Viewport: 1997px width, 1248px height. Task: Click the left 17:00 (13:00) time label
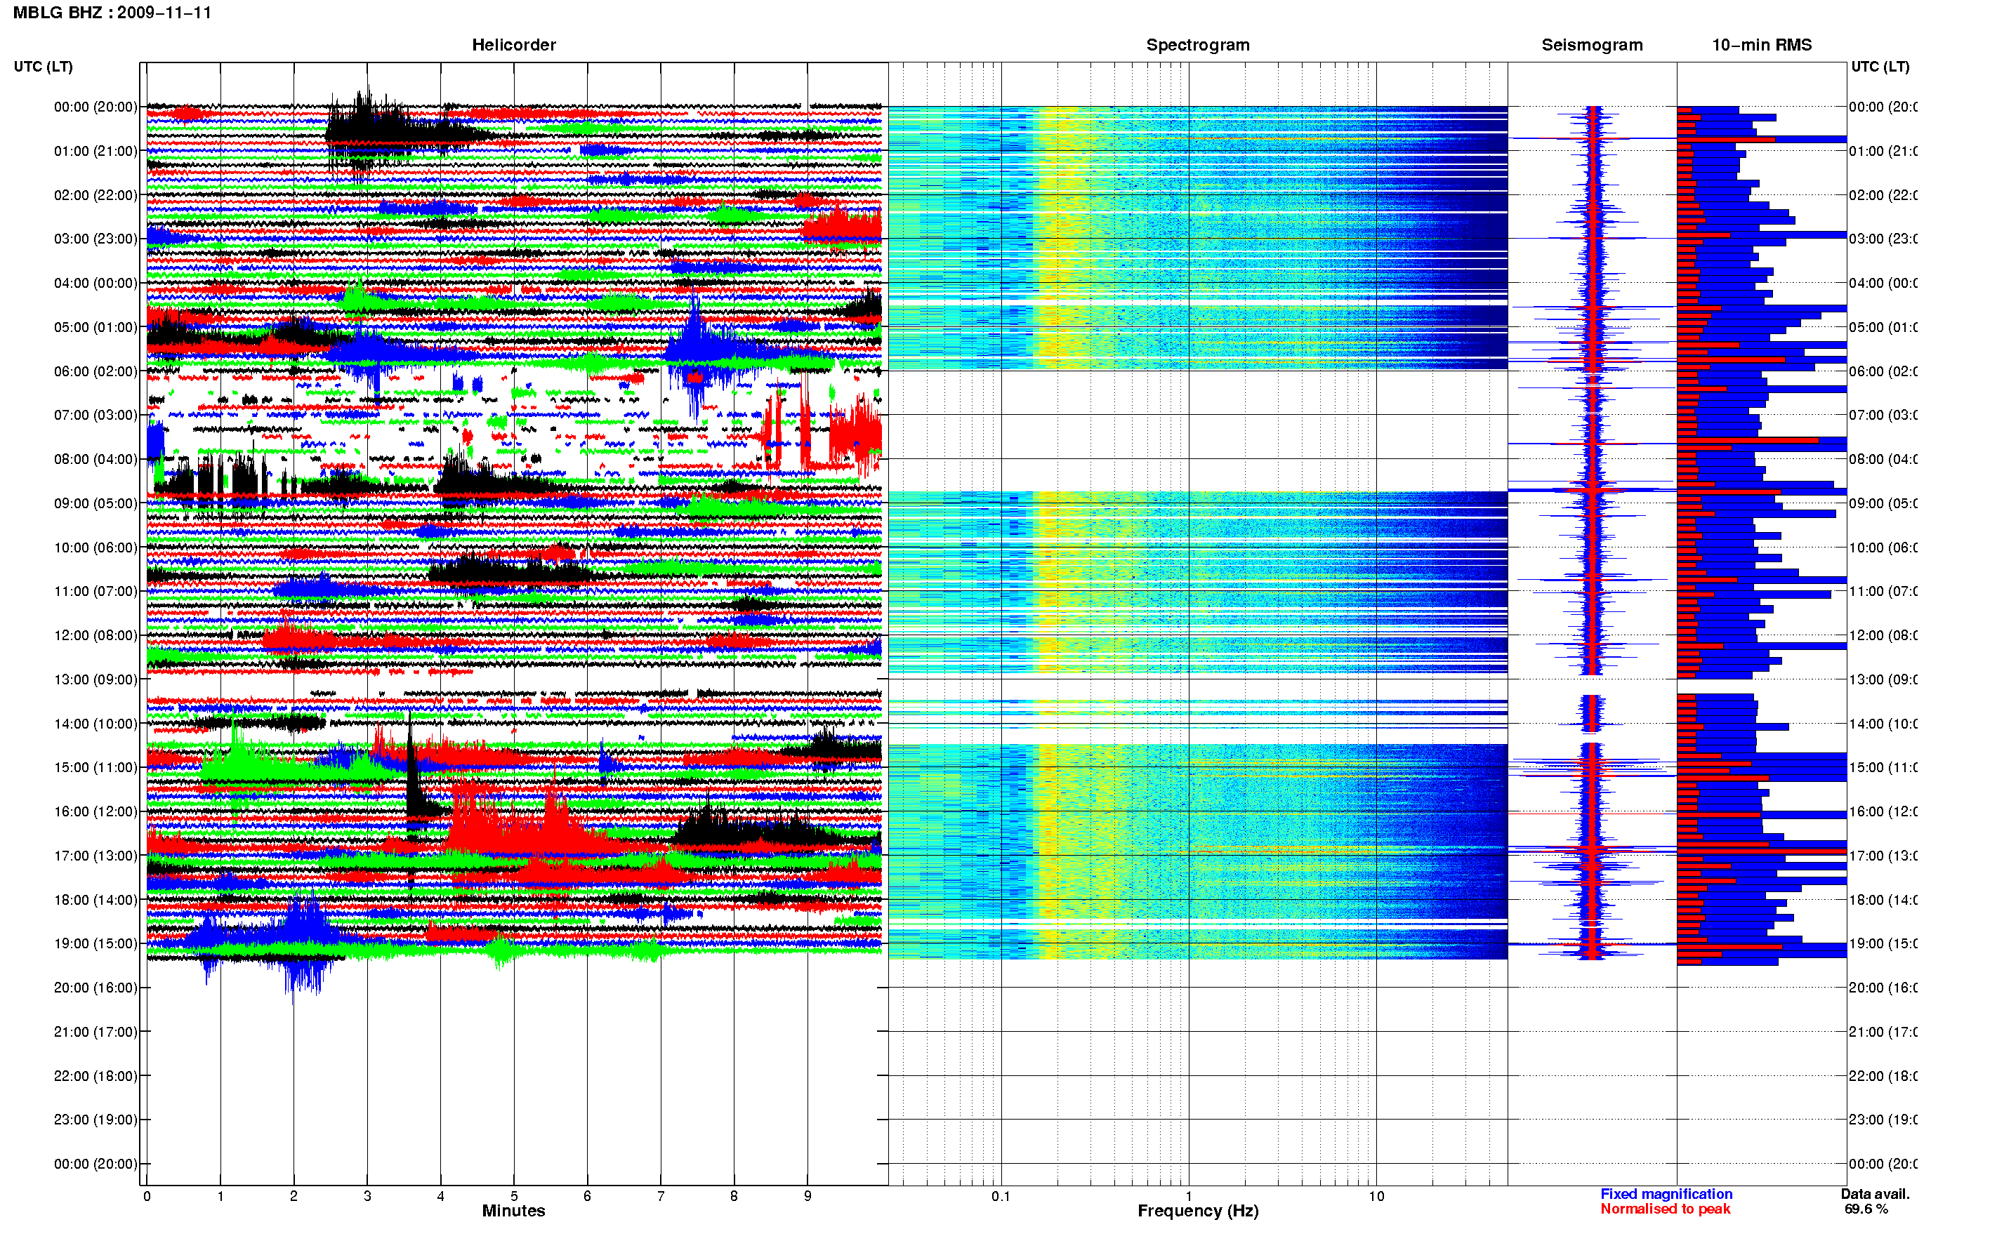tap(95, 856)
